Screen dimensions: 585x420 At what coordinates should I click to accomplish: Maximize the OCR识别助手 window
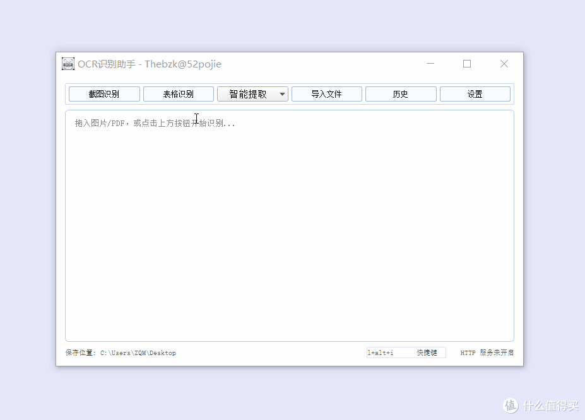pyautogui.click(x=467, y=64)
